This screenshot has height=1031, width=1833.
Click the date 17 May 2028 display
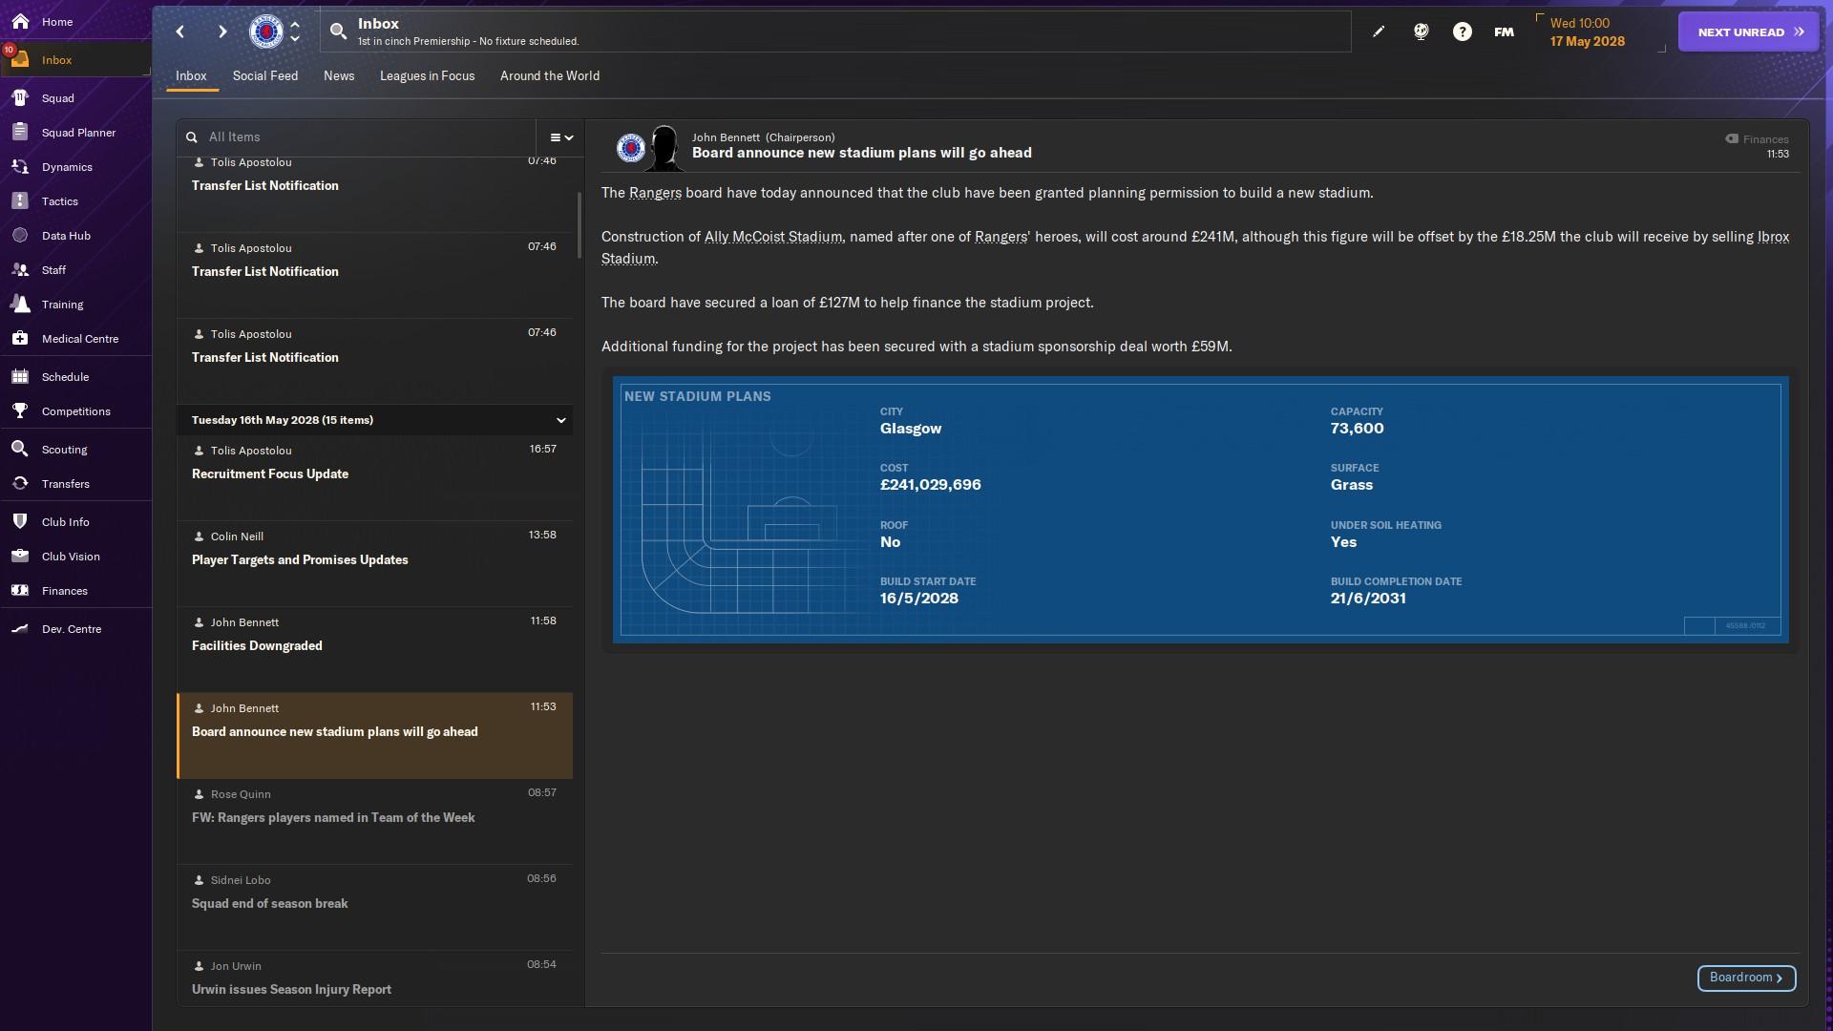pyautogui.click(x=1587, y=41)
